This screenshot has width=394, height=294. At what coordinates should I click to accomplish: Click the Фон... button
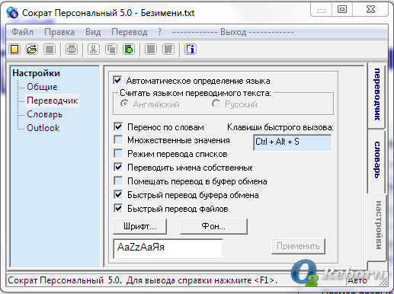pos(213,226)
